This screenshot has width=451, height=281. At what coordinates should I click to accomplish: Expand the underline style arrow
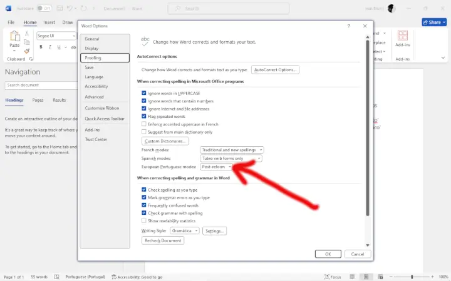pyautogui.click(x=66, y=47)
